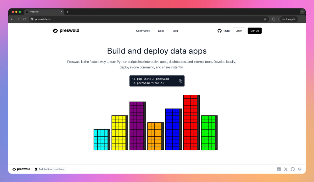The height and width of the screenshot is (182, 314).
Task: Open X (Twitter) icon in footer
Action: click(x=286, y=169)
